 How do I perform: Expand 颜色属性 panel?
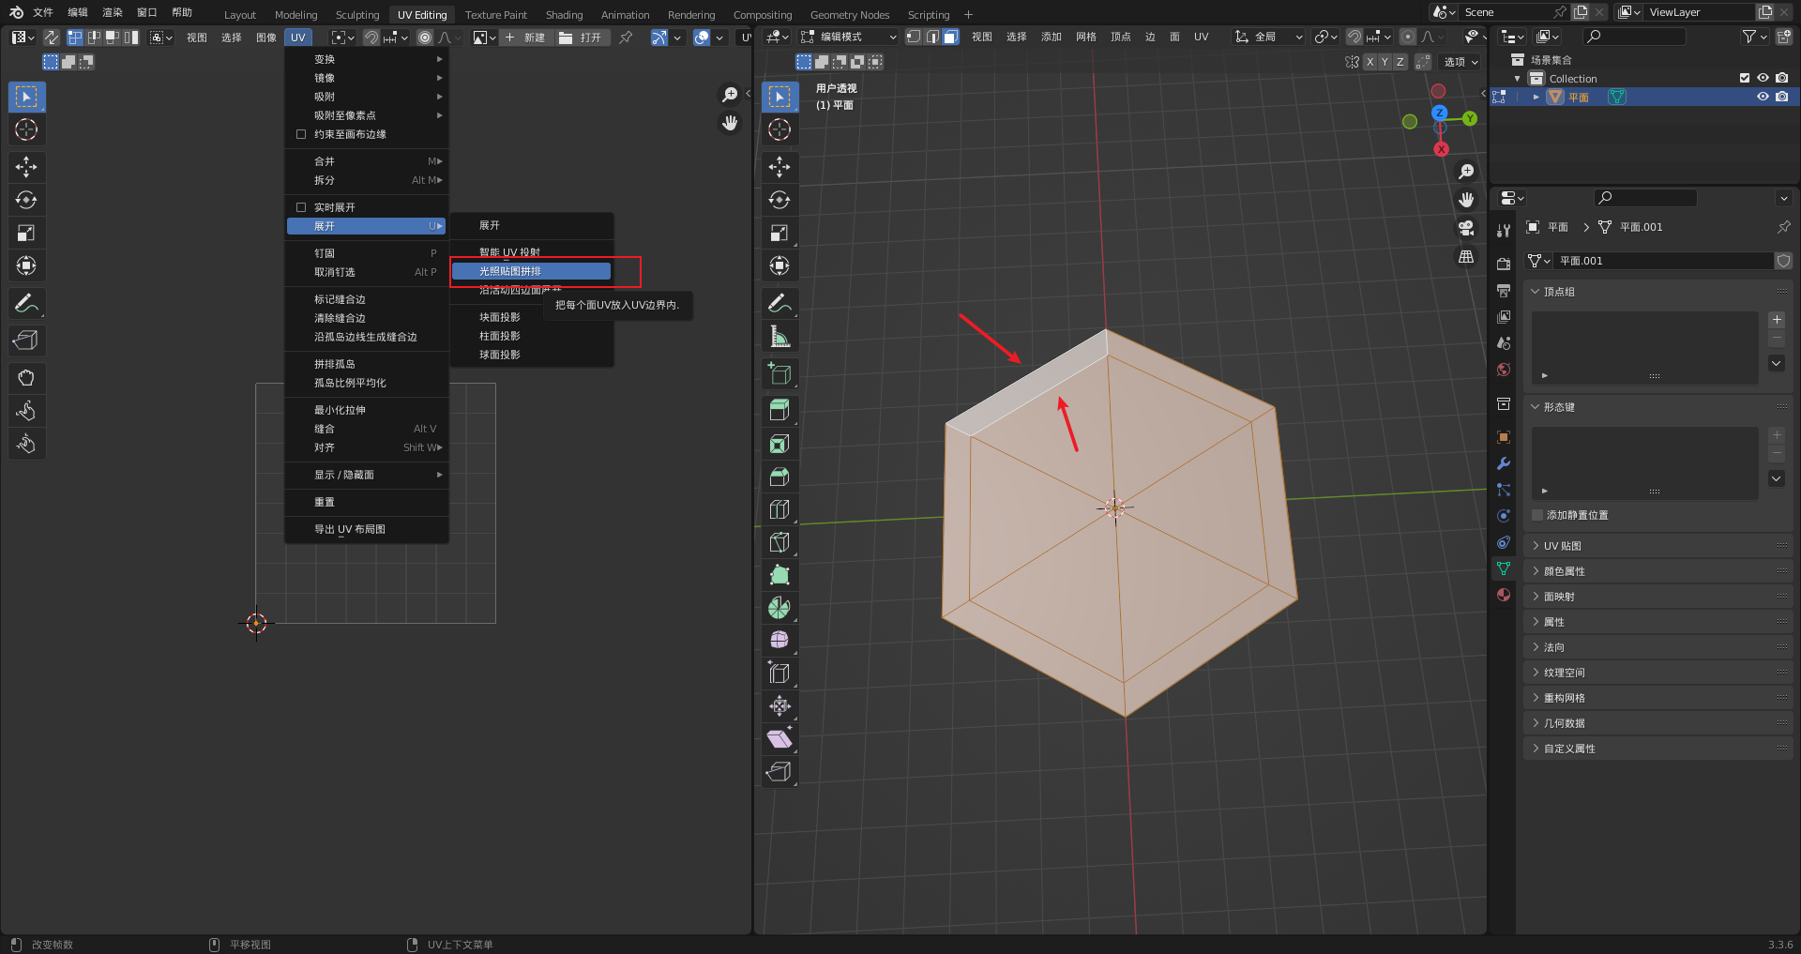pos(1657,571)
